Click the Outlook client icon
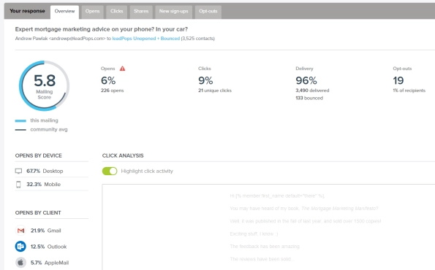The image size is (435, 270). pos(20,247)
